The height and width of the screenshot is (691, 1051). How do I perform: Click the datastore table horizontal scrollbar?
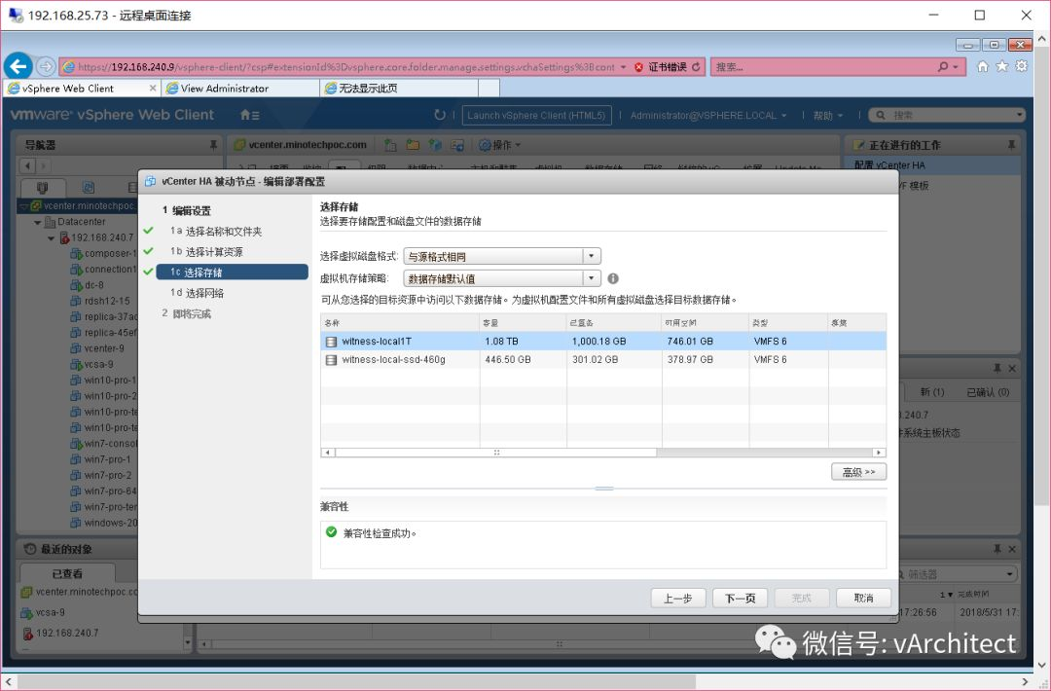[x=496, y=453]
